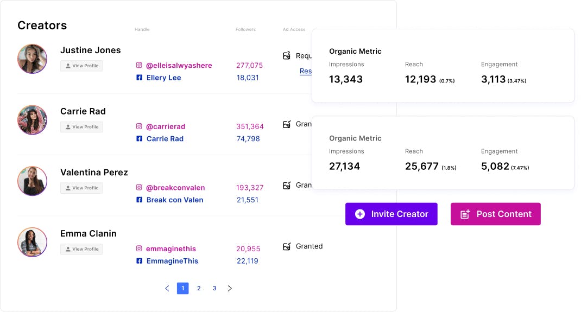The image size is (581, 312).
Task: Click Valentina Perez's avatar thumbnail
Action: pyautogui.click(x=32, y=181)
